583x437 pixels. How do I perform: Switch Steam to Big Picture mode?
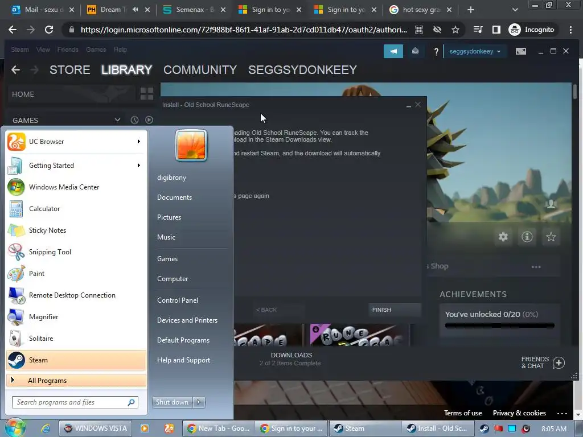tap(521, 51)
